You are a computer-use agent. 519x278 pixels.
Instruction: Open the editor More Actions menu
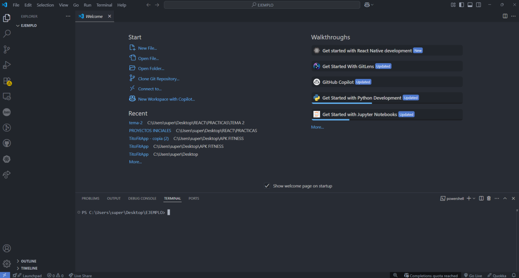[513, 16]
